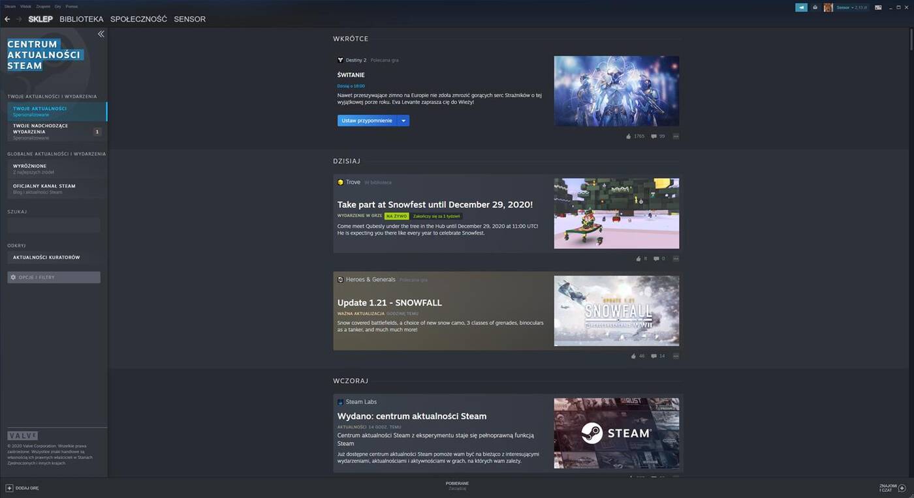Switch to Big Picture mode
The width and height of the screenshot is (914, 498).
(878, 7)
